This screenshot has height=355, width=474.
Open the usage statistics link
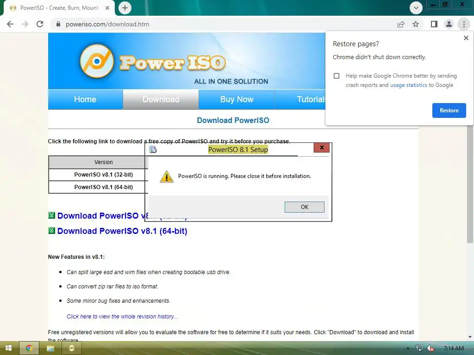coord(408,85)
